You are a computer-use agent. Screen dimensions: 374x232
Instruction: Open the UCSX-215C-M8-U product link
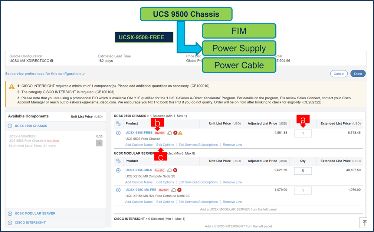tap(139, 170)
